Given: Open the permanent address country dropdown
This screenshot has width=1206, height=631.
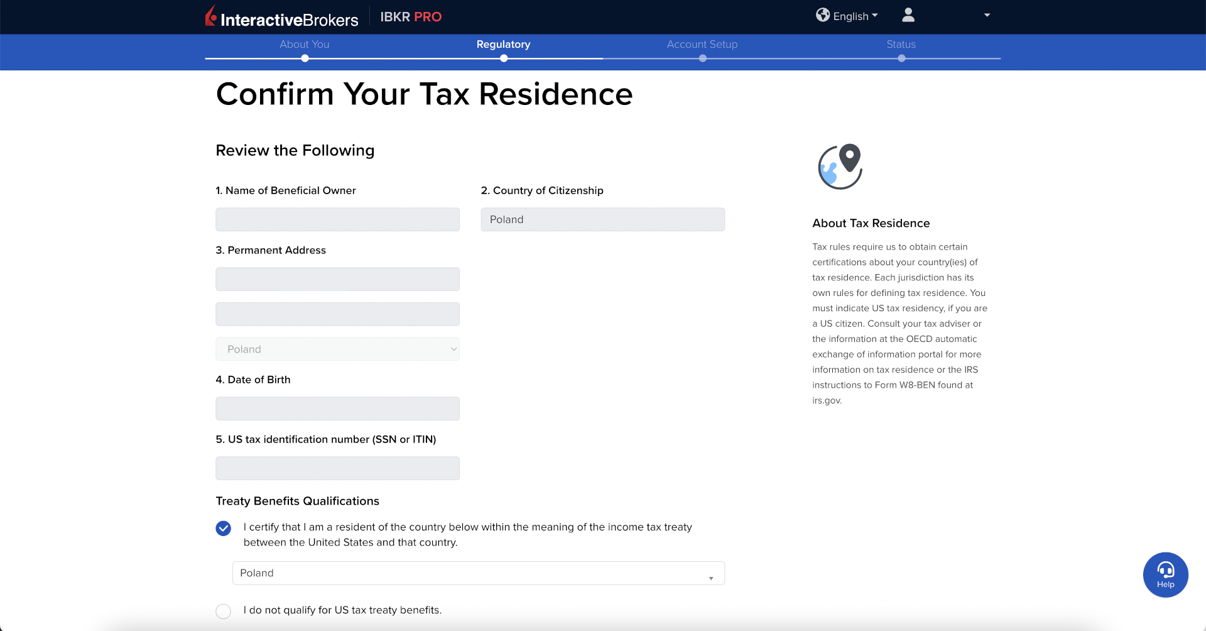Looking at the screenshot, I should pos(337,349).
